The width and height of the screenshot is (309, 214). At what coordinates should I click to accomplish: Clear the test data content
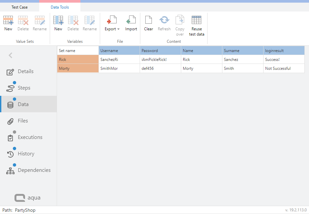coord(148,23)
